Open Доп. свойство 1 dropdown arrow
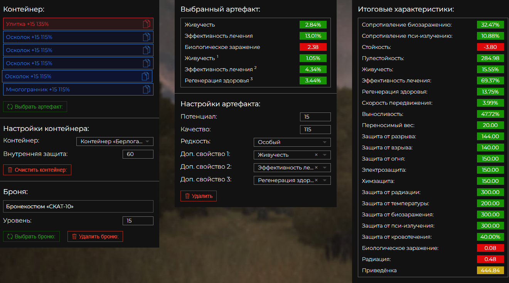This screenshot has height=283, width=509. point(325,155)
